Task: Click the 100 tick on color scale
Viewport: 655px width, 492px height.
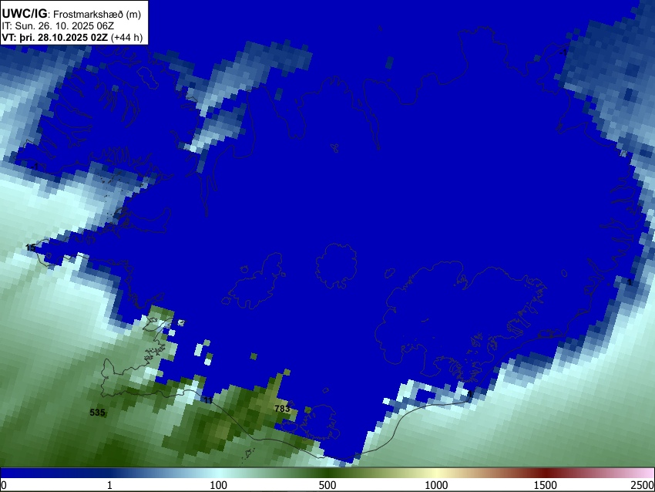Action: coord(218,485)
